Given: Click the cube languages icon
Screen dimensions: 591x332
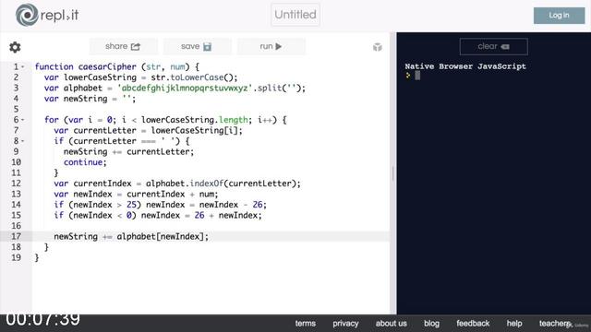Looking at the screenshot, I should (378, 47).
